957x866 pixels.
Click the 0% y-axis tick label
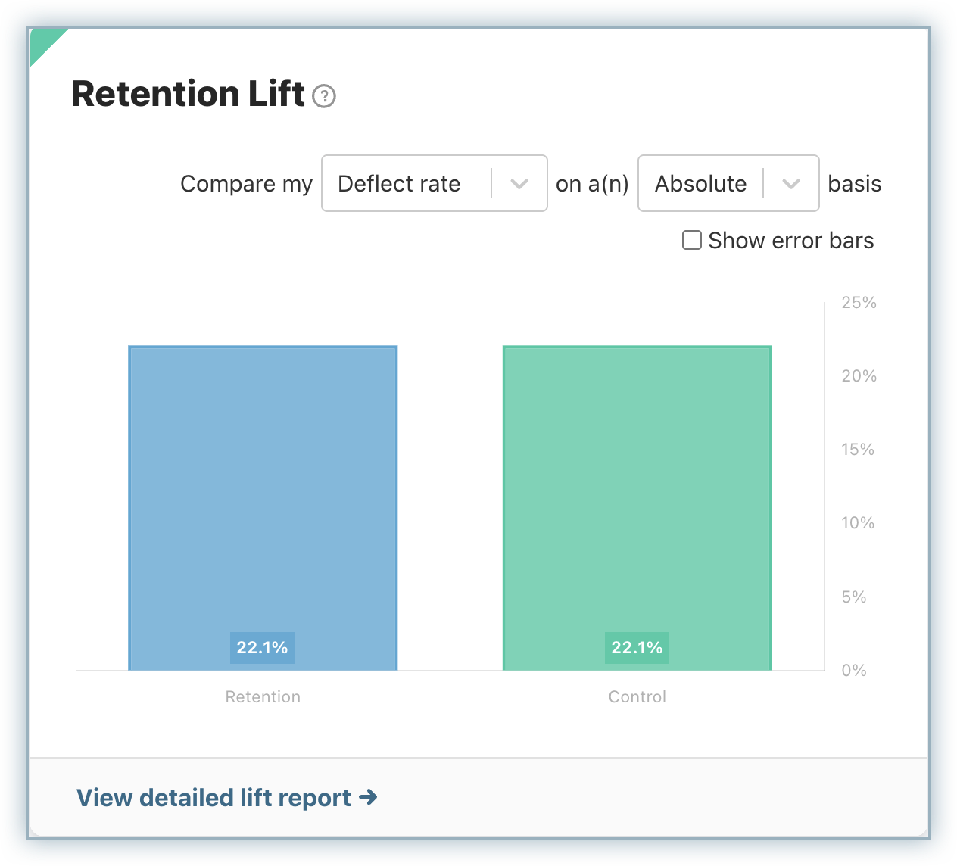854,671
